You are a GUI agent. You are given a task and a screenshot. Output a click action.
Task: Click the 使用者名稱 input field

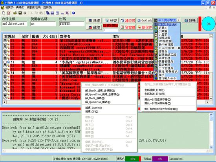tap(43, 24)
